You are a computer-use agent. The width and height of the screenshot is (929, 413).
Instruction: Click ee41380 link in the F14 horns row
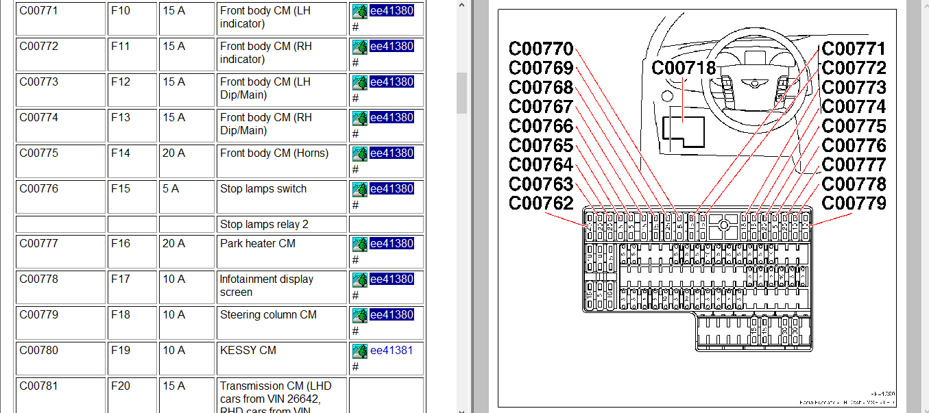pyautogui.click(x=391, y=153)
